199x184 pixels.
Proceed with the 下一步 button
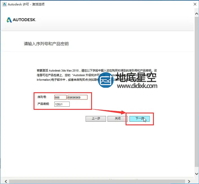click(139, 119)
